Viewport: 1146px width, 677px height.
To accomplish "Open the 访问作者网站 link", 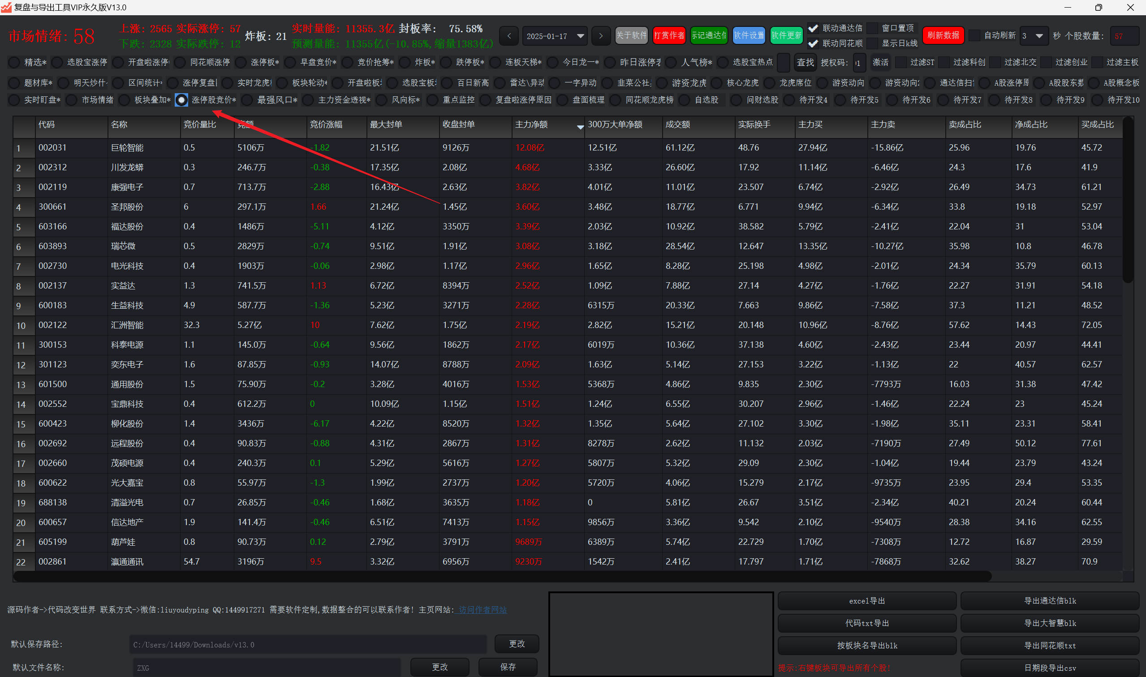I will point(483,610).
